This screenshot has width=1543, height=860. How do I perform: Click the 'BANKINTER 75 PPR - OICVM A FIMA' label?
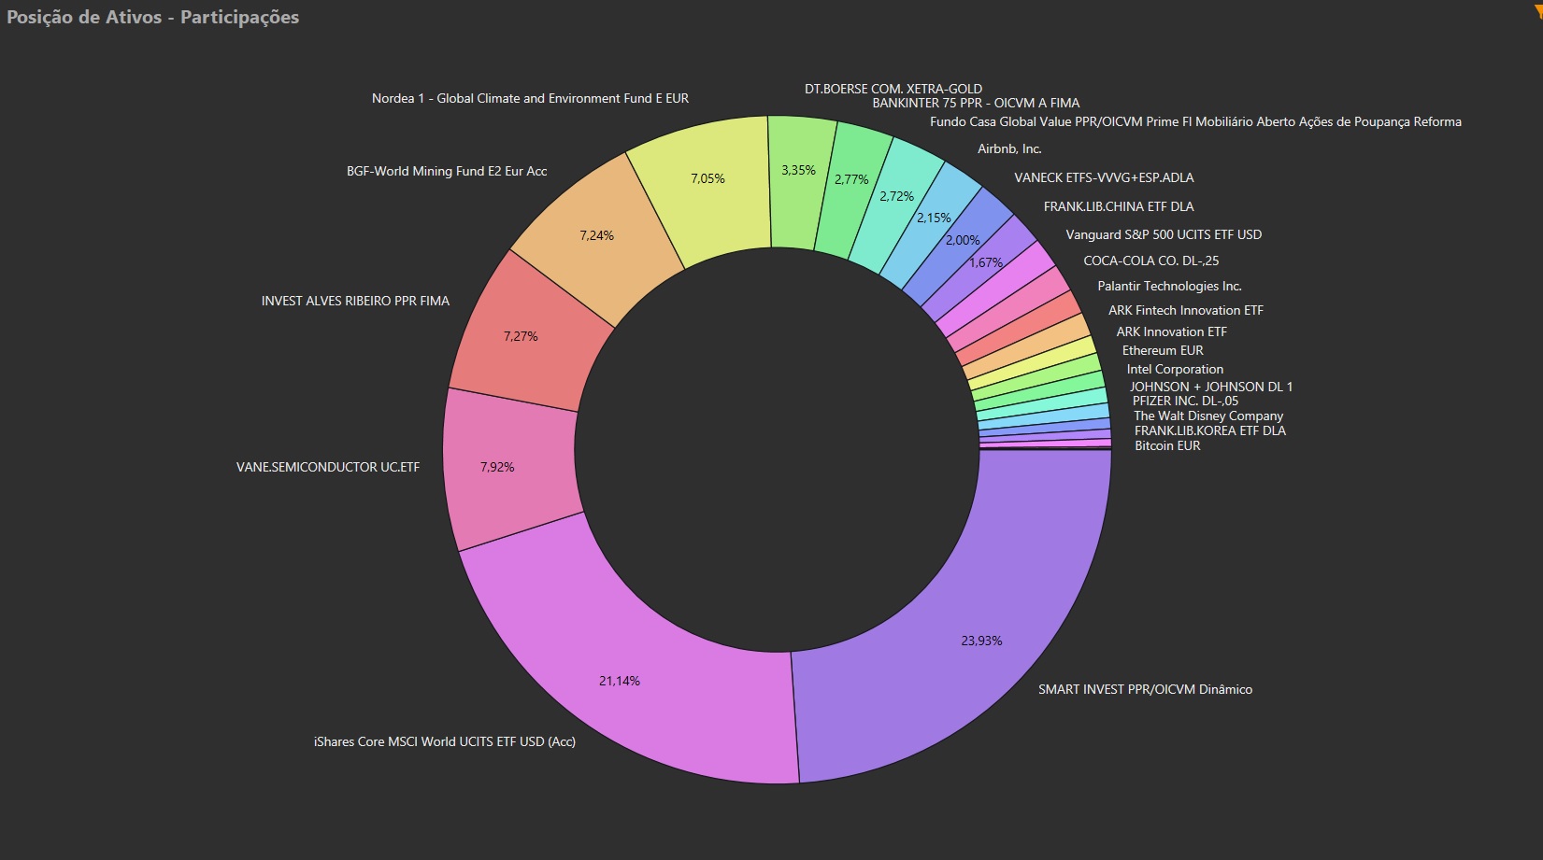point(976,103)
